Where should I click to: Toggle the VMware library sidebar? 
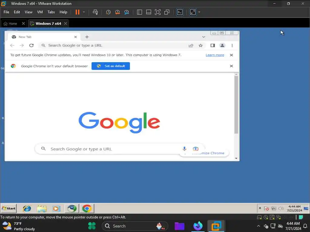pos(139,12)
